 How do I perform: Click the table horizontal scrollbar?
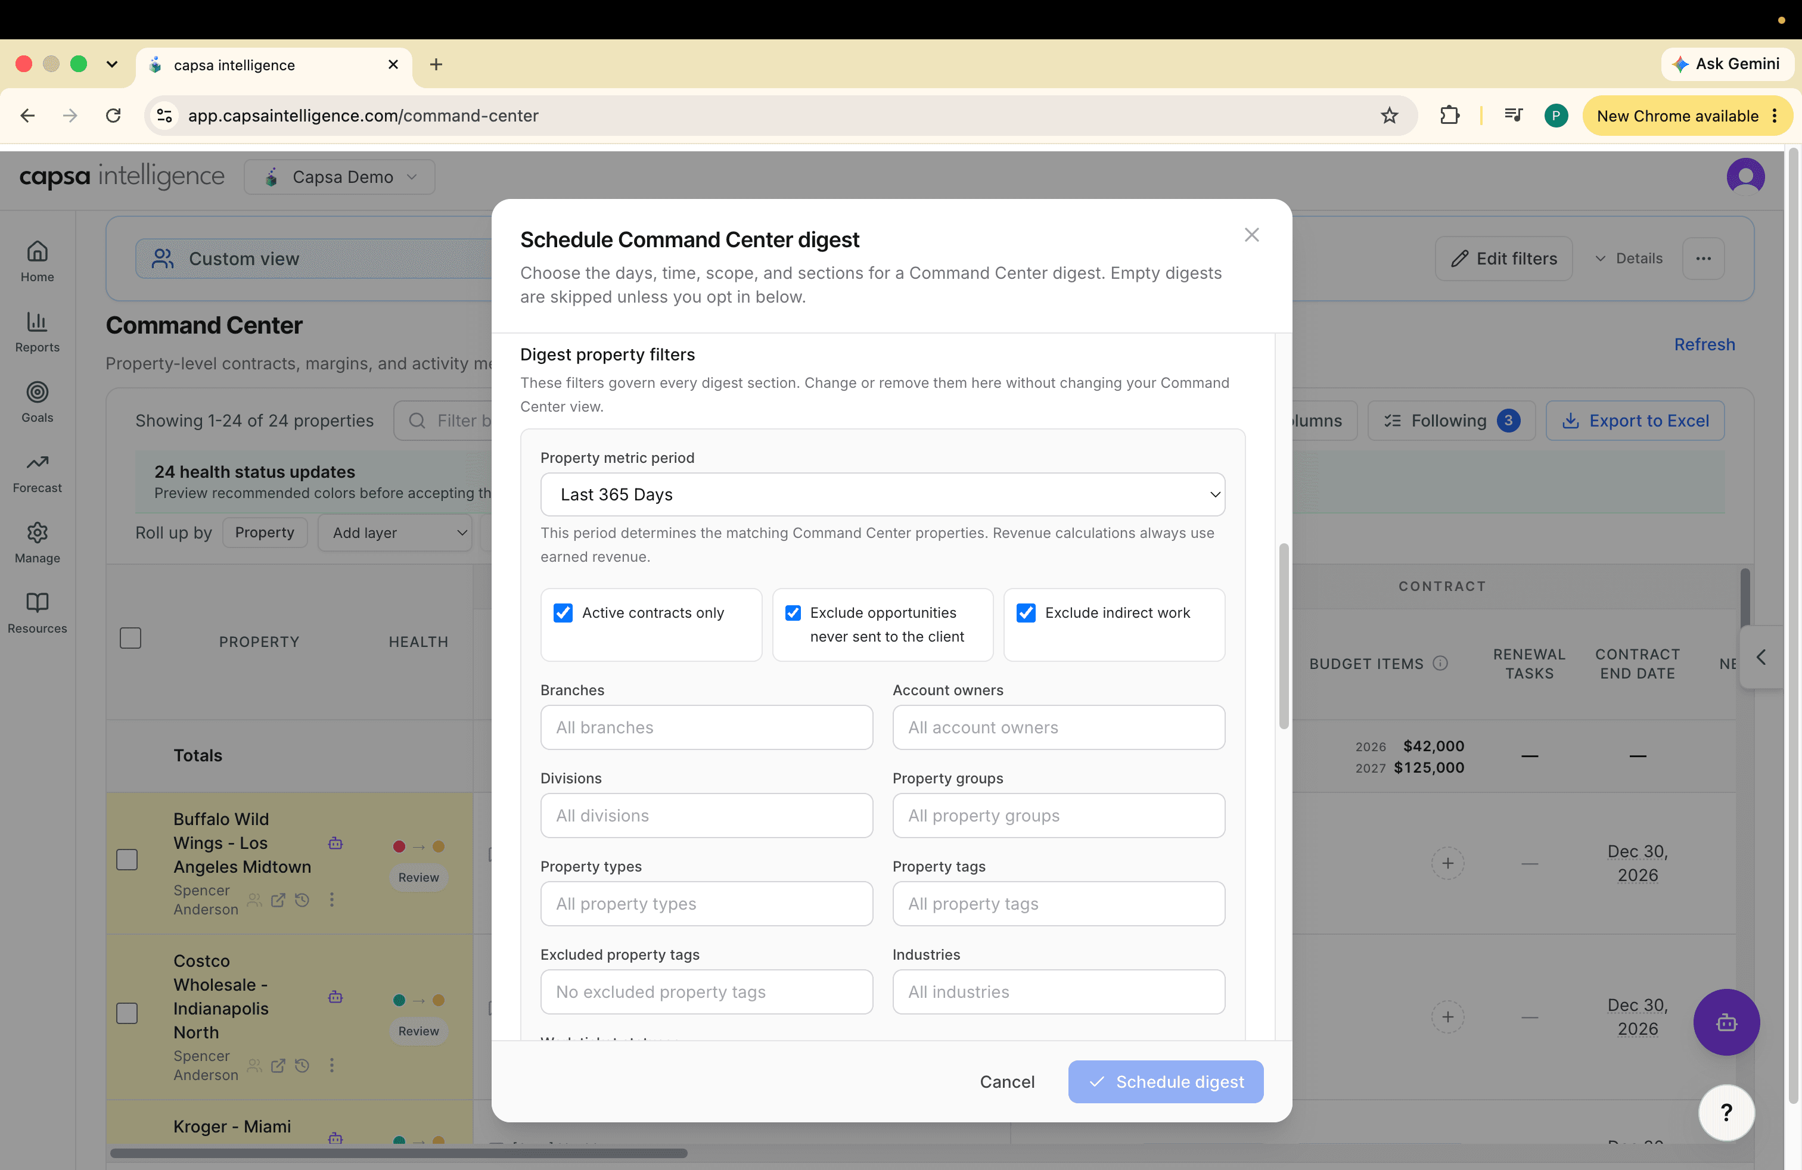tap(399, 1153)
